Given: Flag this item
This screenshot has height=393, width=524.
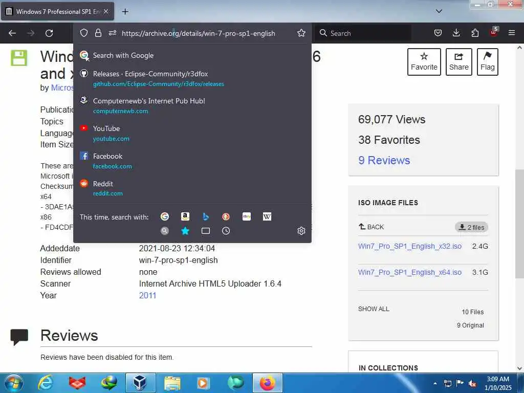Looking at the screenshot, I should click(x=487, y=62).
